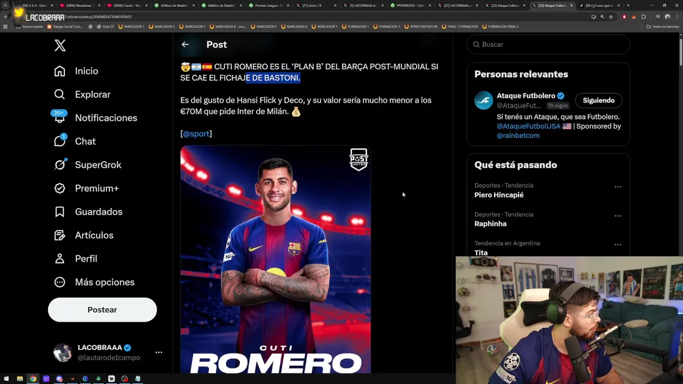
Task: Open MARCADOR 1 bookmark
Action: pos(131,26)
